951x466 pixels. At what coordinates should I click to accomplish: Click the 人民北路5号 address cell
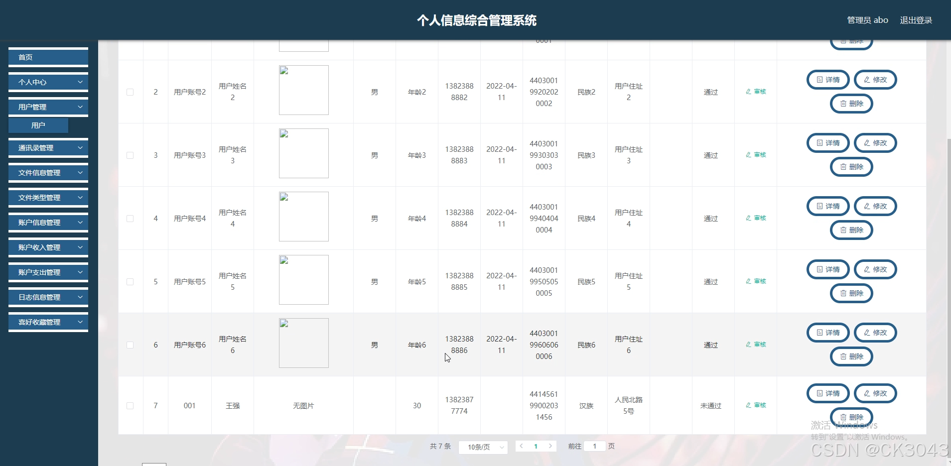[x=629, y=405]
